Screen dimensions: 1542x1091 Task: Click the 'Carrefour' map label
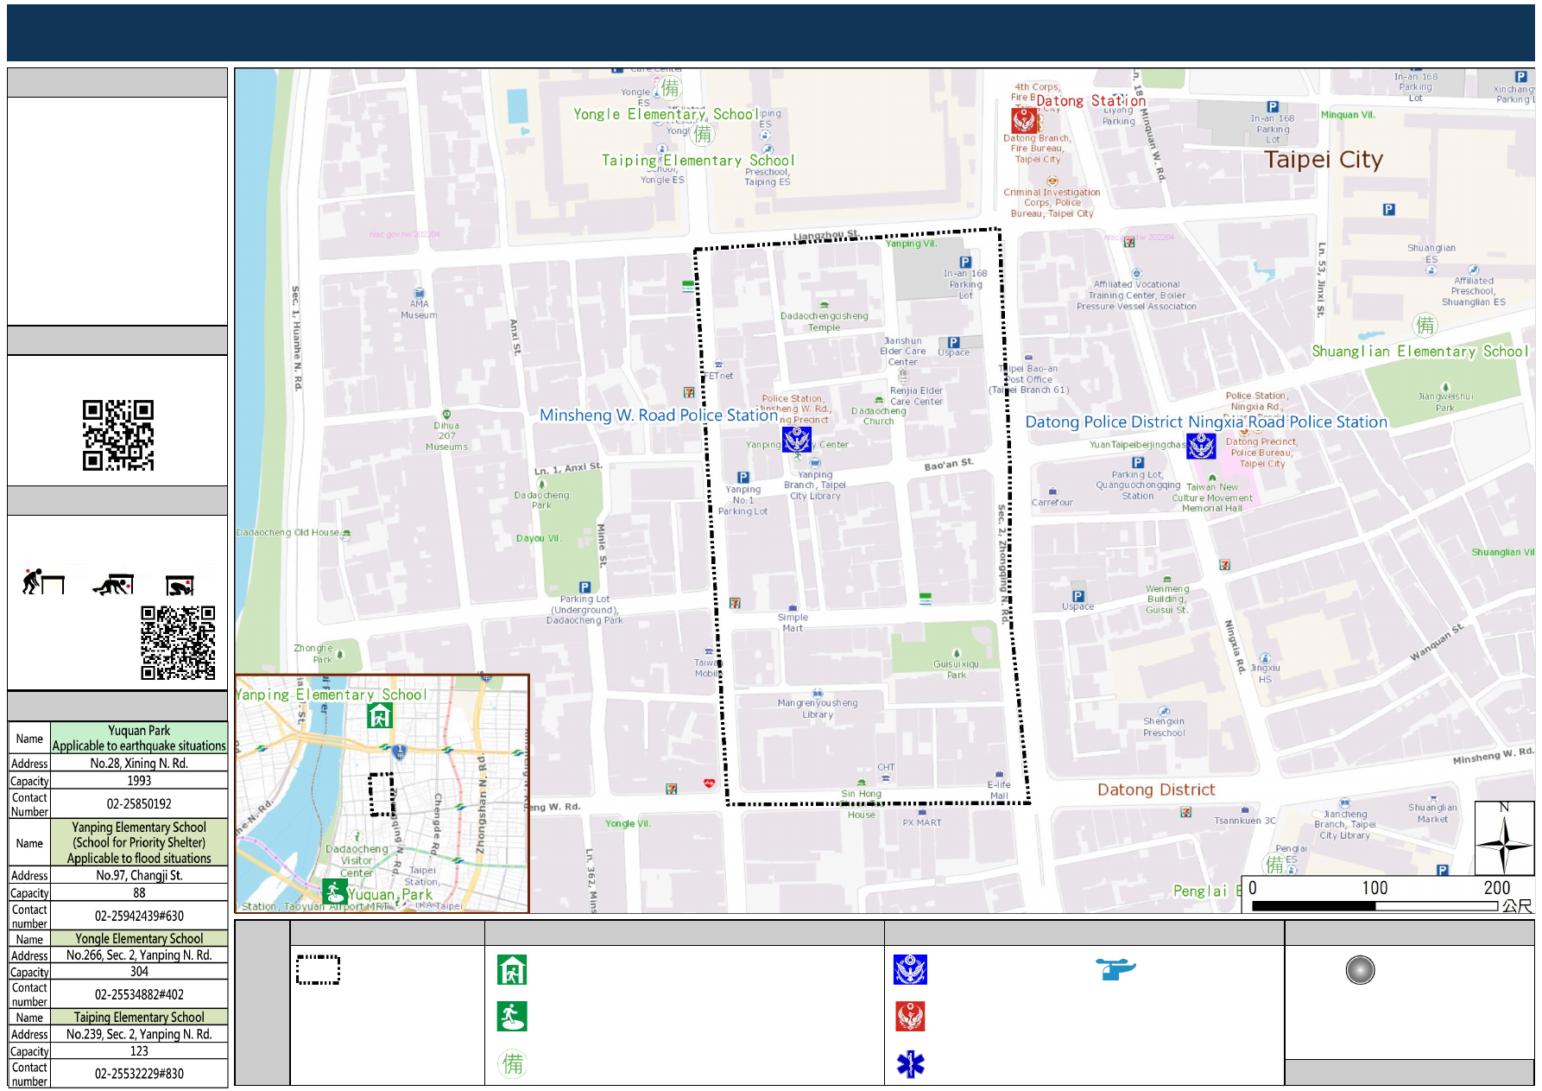click(1052, 502)
